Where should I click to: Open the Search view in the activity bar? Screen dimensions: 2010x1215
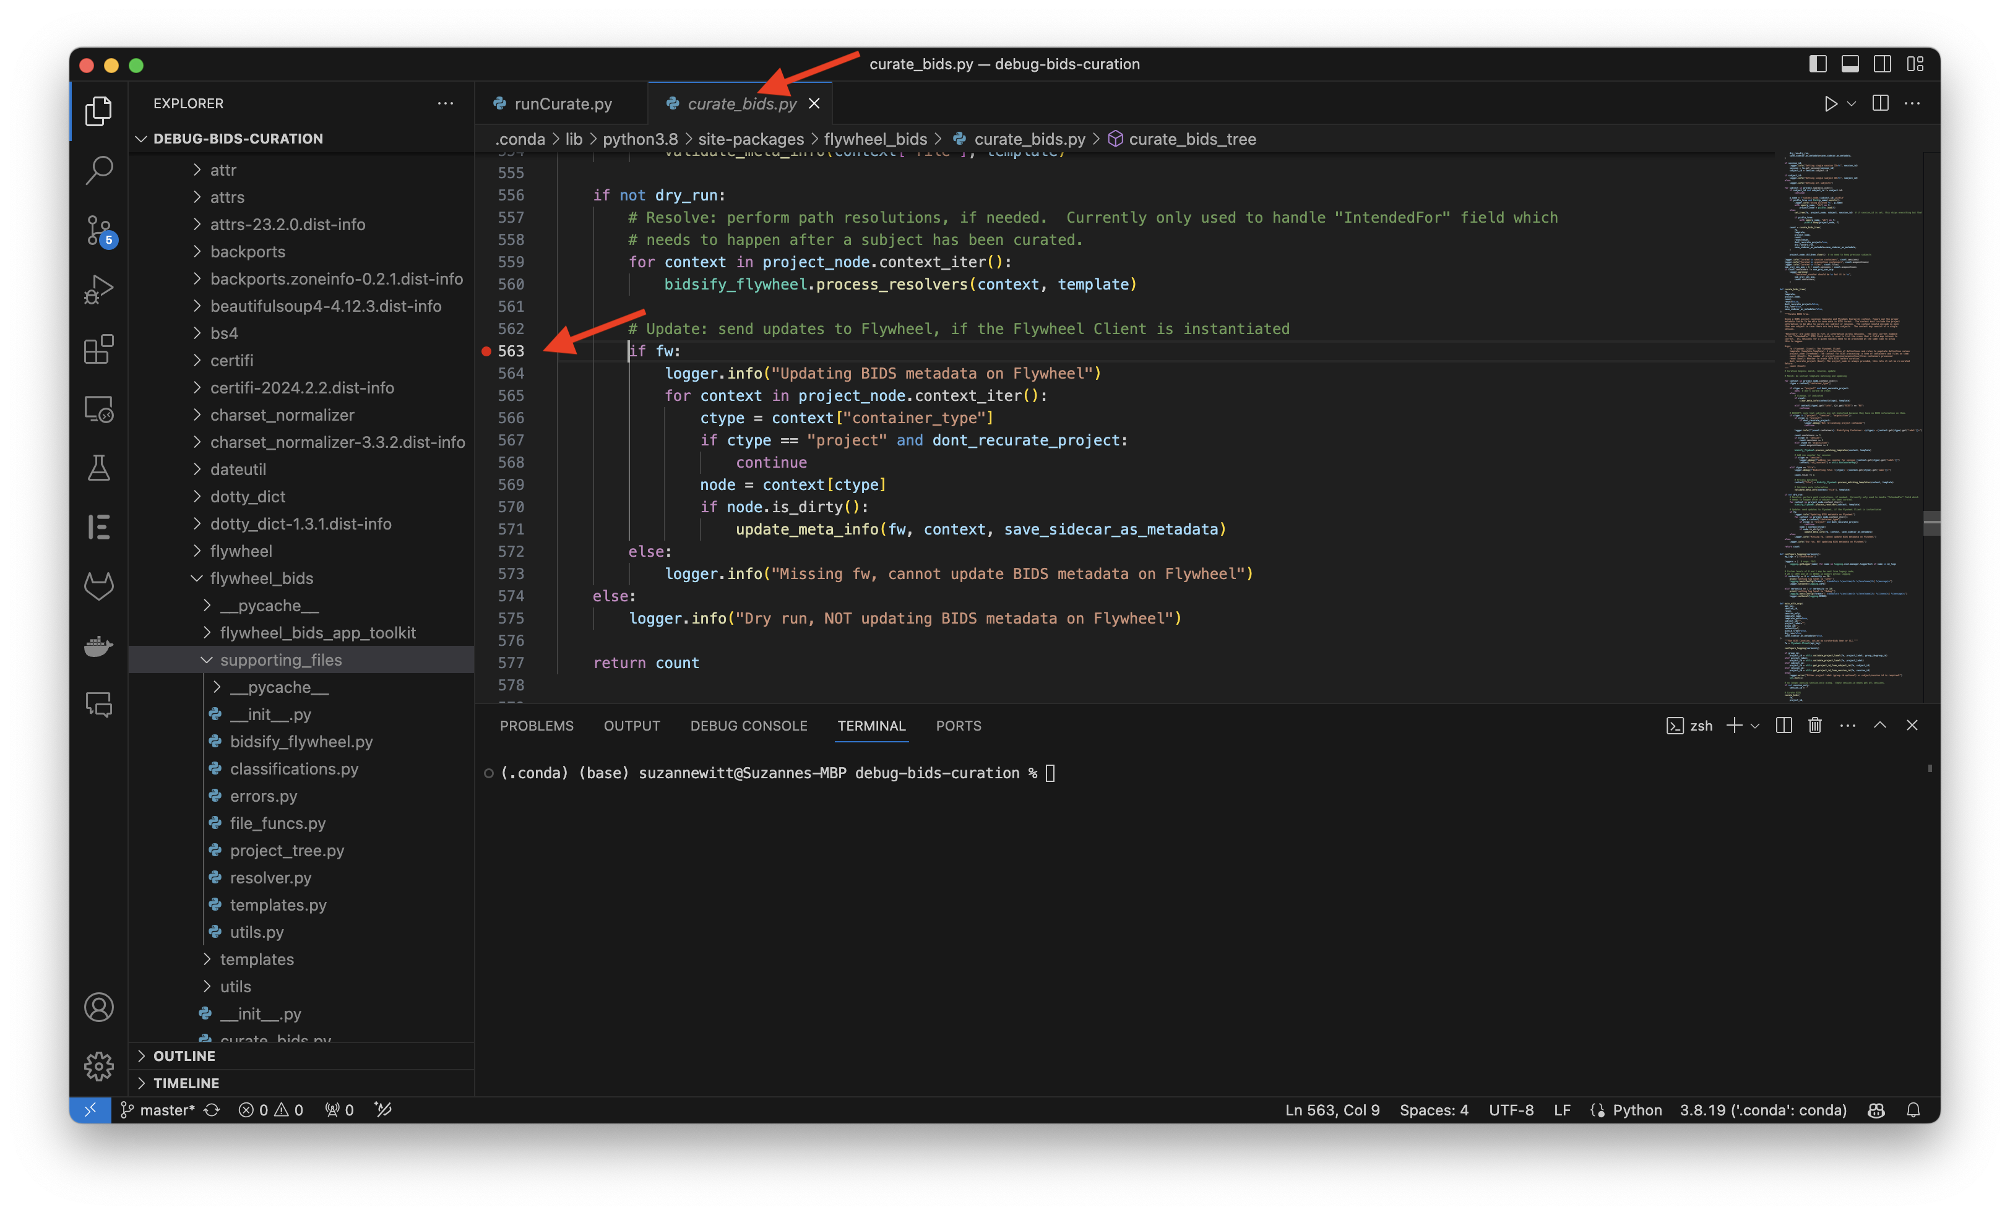(x=99, y=170)
